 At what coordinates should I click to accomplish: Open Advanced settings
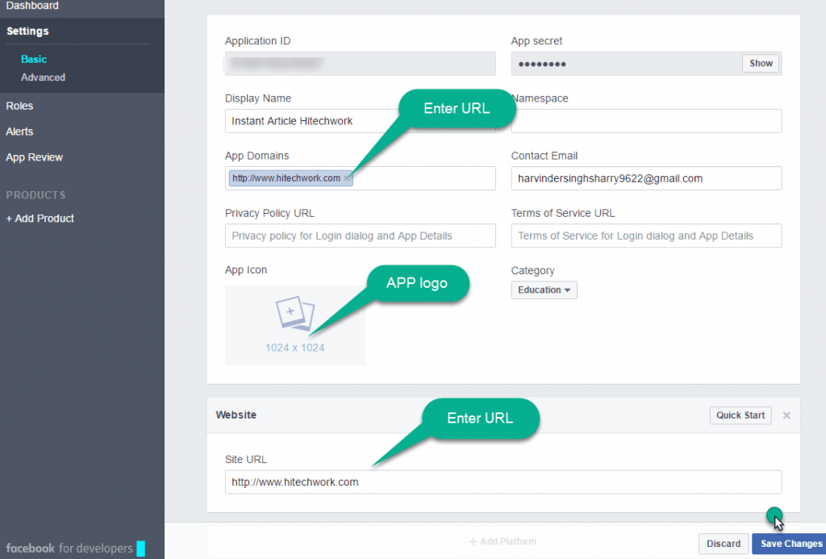pyautogui.click(x=44, y=77)
